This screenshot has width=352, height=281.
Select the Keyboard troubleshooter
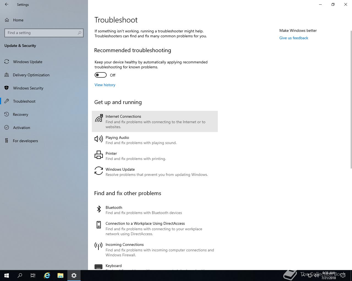click(x=155, y=265)
